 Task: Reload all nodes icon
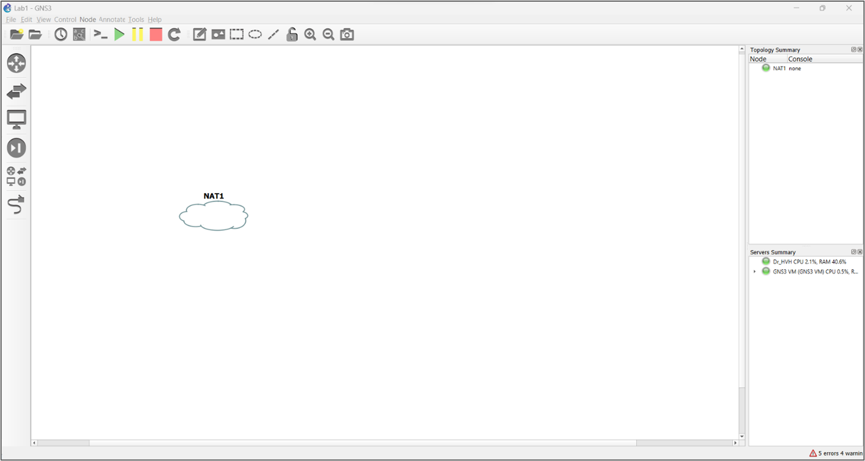point(174,34)
